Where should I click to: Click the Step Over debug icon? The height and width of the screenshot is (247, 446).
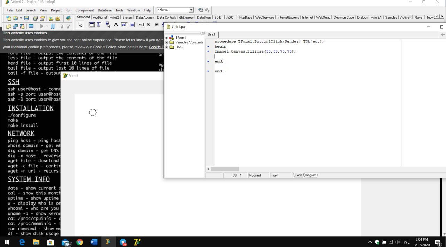(68, 26)
